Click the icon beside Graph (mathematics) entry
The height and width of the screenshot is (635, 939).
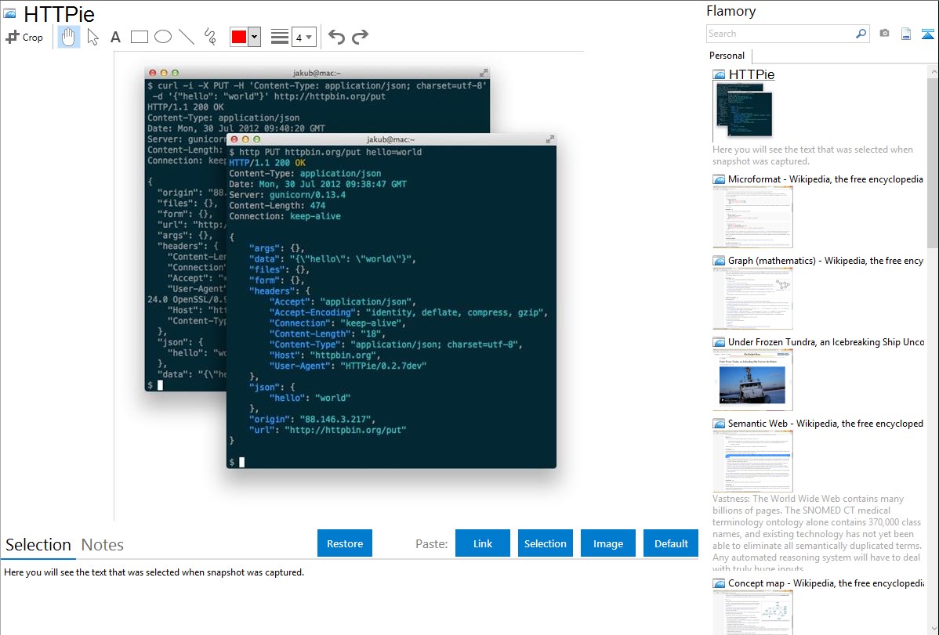point(720,261)
